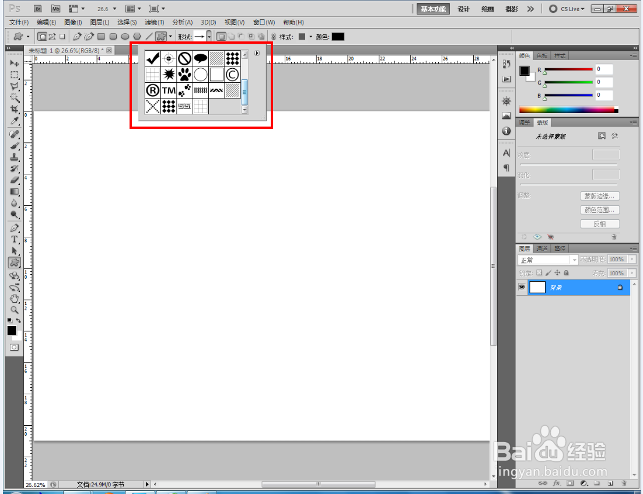Enable Paths mode in options bar
Viewport: 643px width, 494px height.
[x=52, y=37]
